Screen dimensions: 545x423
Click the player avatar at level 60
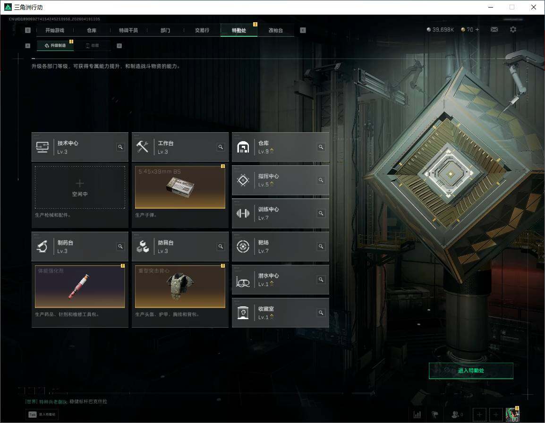(x=512, y=415)
